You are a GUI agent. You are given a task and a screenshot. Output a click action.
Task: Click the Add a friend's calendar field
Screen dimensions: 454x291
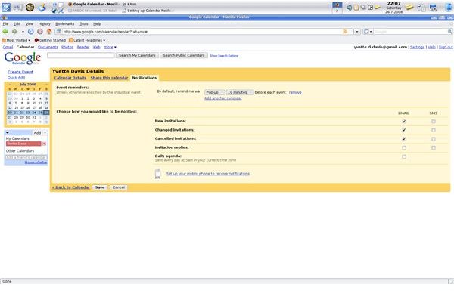pos(26,157)
